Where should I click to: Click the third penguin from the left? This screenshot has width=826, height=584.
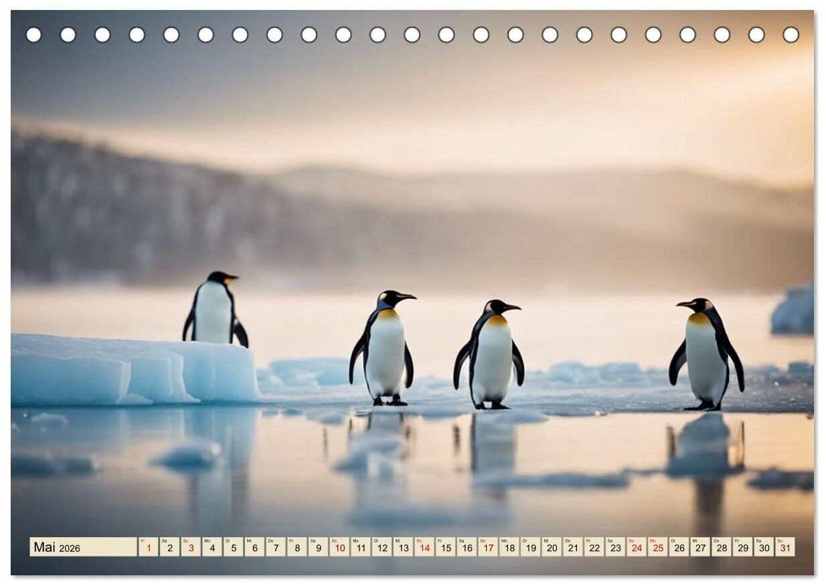point(491,355)
